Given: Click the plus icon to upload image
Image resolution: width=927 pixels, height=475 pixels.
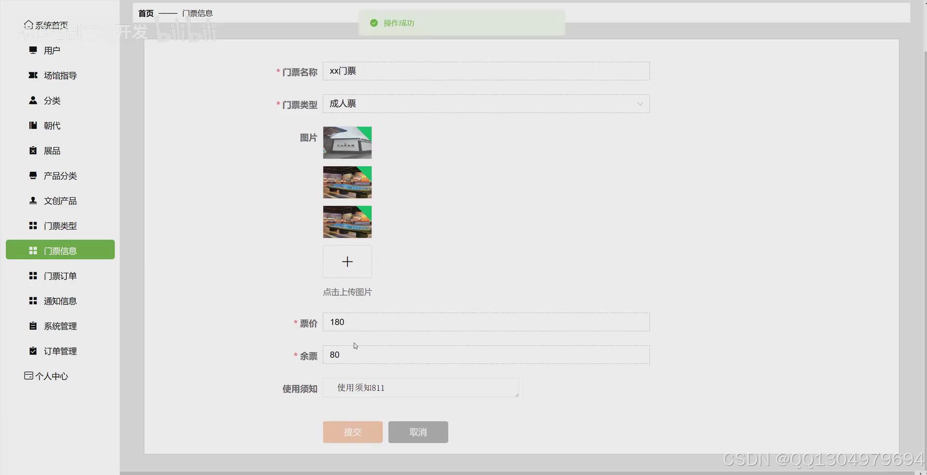Looking at the screenshot, I should [347, 262].
